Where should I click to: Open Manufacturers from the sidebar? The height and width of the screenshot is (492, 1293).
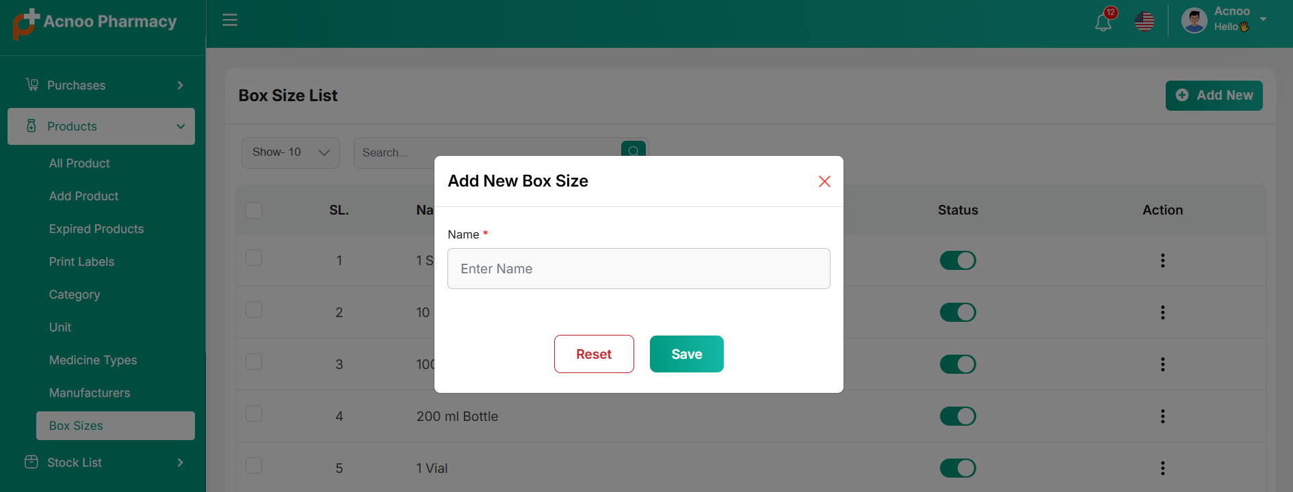(90, 393)
